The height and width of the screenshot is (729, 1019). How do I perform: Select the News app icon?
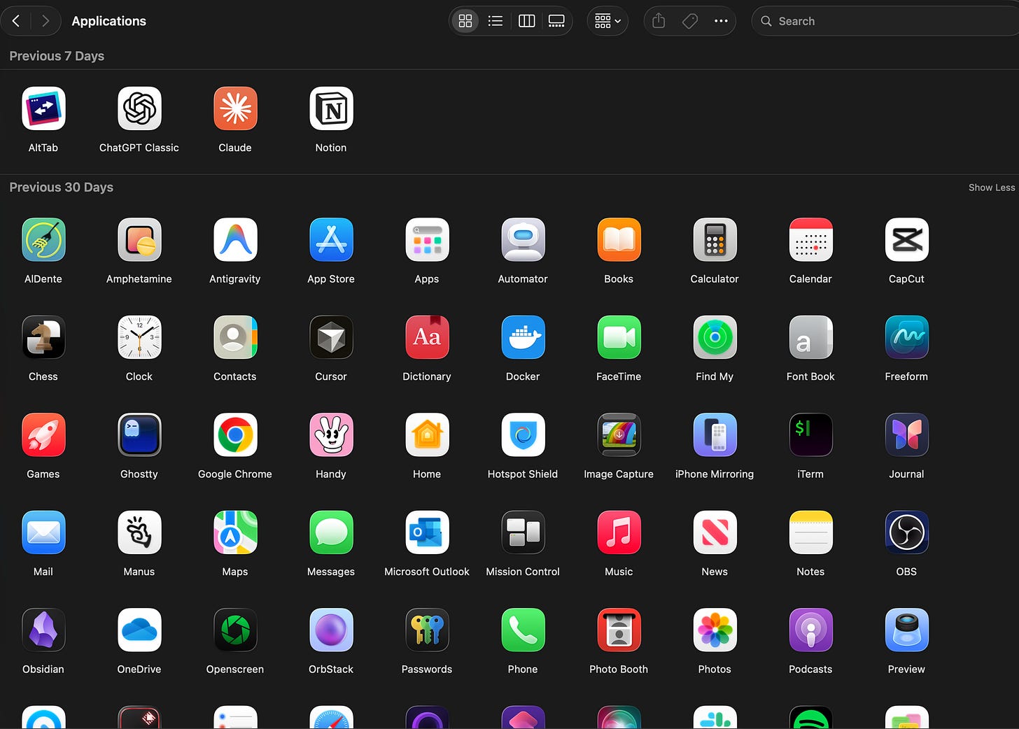[715, 532]
